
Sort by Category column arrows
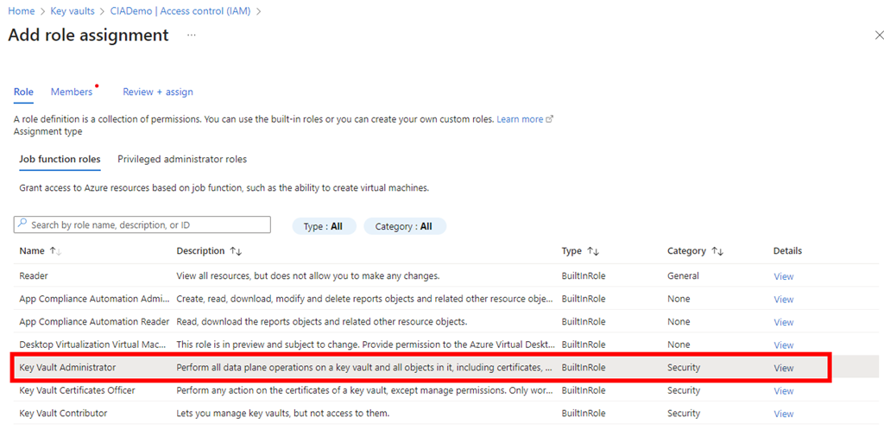[x=717, y=251]
